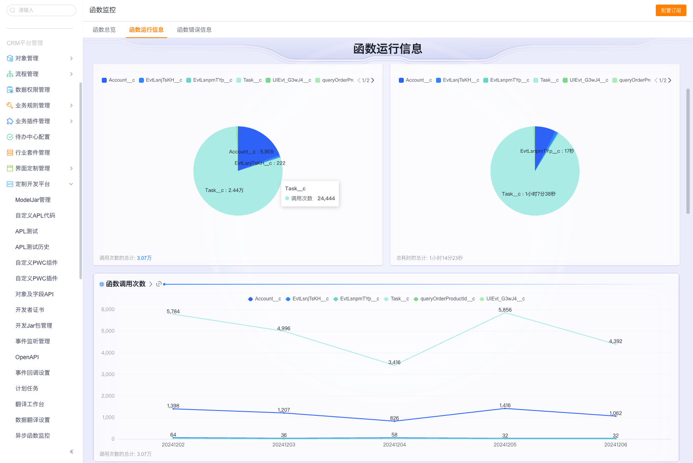This screenshot has height=463, width=693.
Task: Click the 业务规则管理 icon
Action: 10,106
